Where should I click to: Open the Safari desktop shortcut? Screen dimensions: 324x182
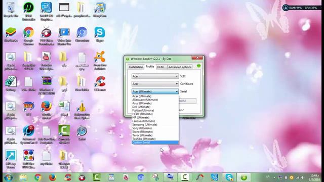point(82,133)
